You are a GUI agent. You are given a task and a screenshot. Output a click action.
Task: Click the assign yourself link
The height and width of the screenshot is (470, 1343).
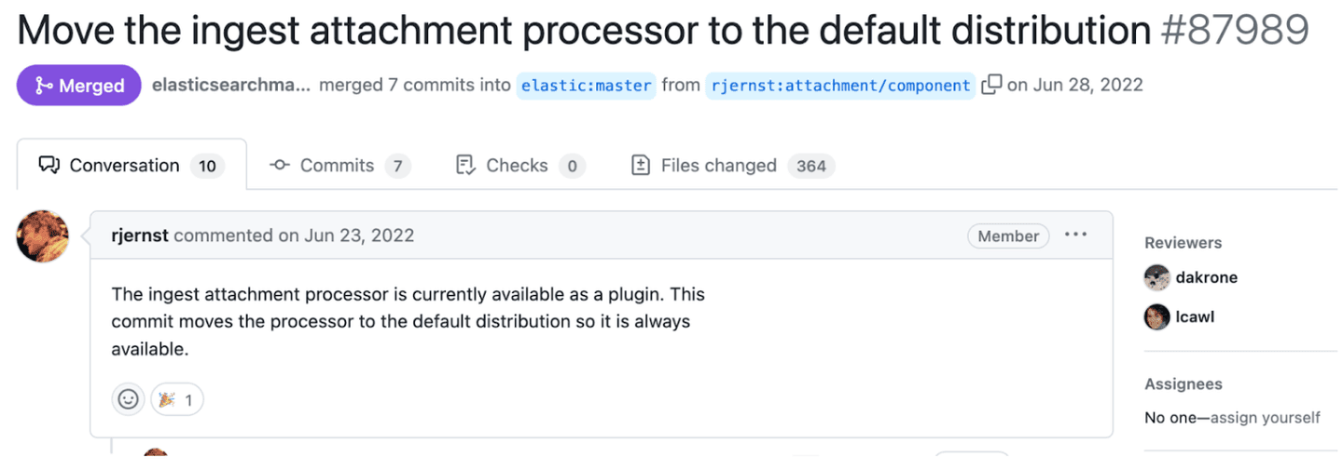click(x=1265, y=418)
